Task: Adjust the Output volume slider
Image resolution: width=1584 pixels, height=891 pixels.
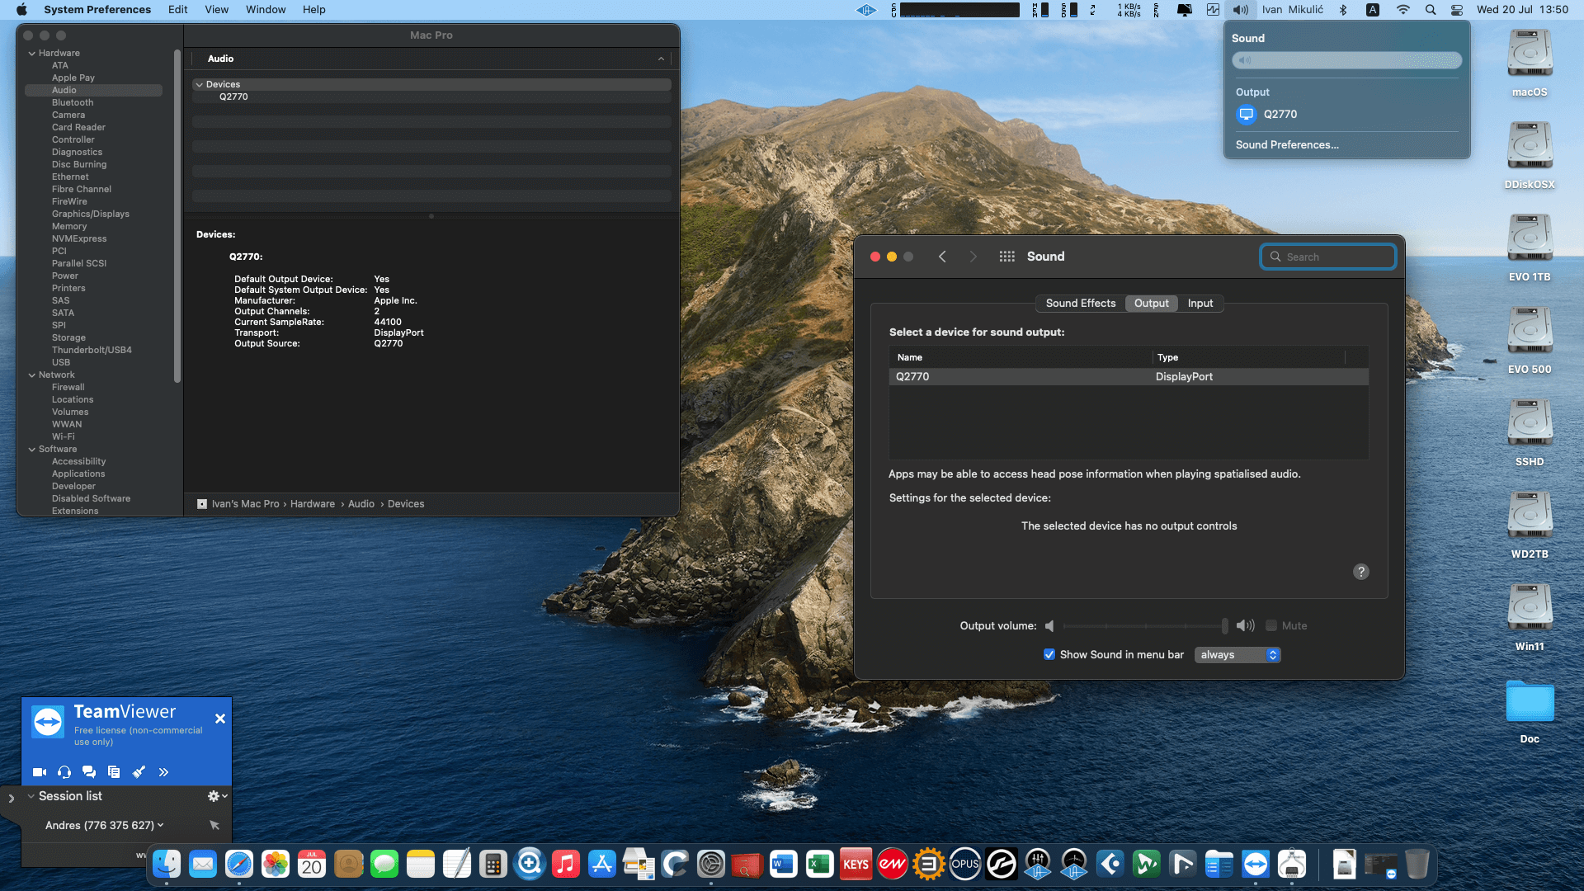Action: coord(1145,626)
